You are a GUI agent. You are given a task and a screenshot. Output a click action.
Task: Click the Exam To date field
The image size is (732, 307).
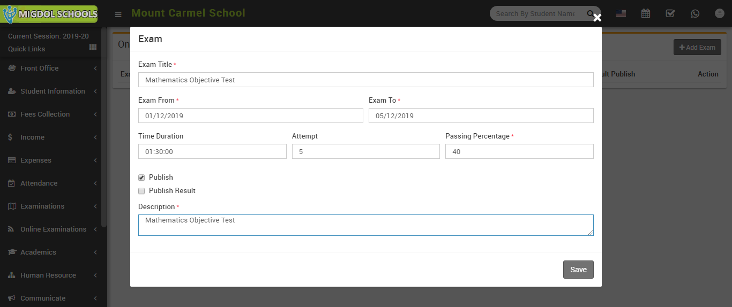tap(481, 116)
